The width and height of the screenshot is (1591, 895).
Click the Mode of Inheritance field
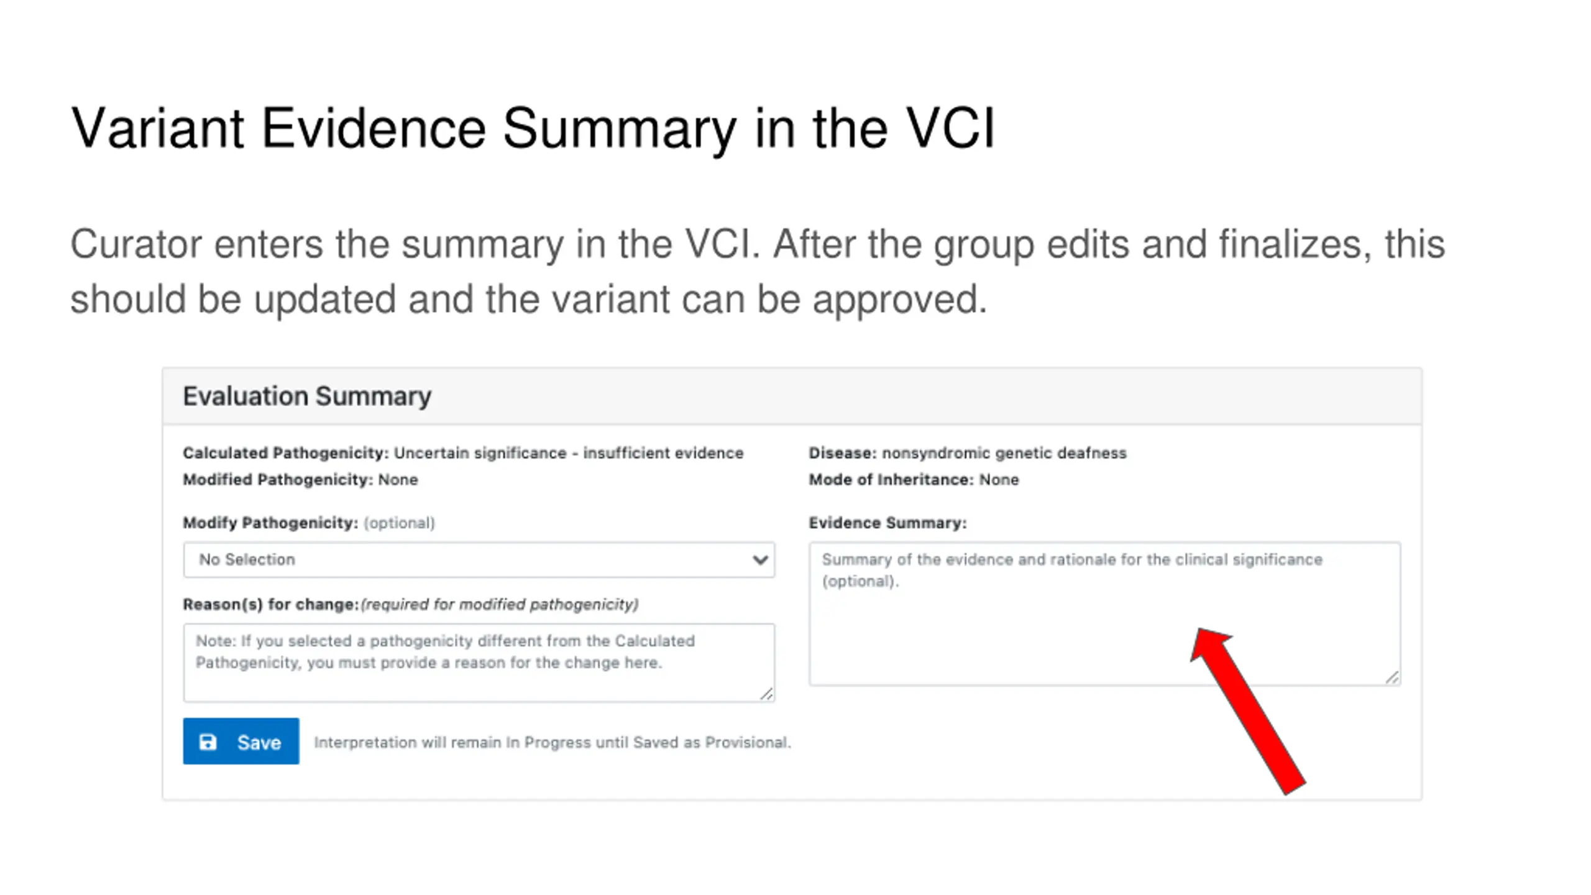click(914, 480)
